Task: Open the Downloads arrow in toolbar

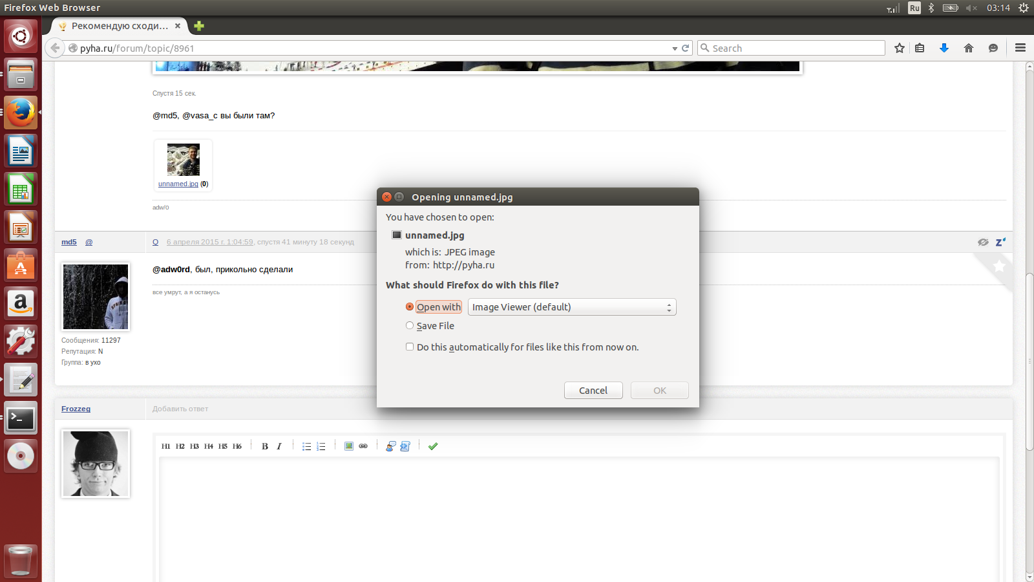Action: coord(944,48)
